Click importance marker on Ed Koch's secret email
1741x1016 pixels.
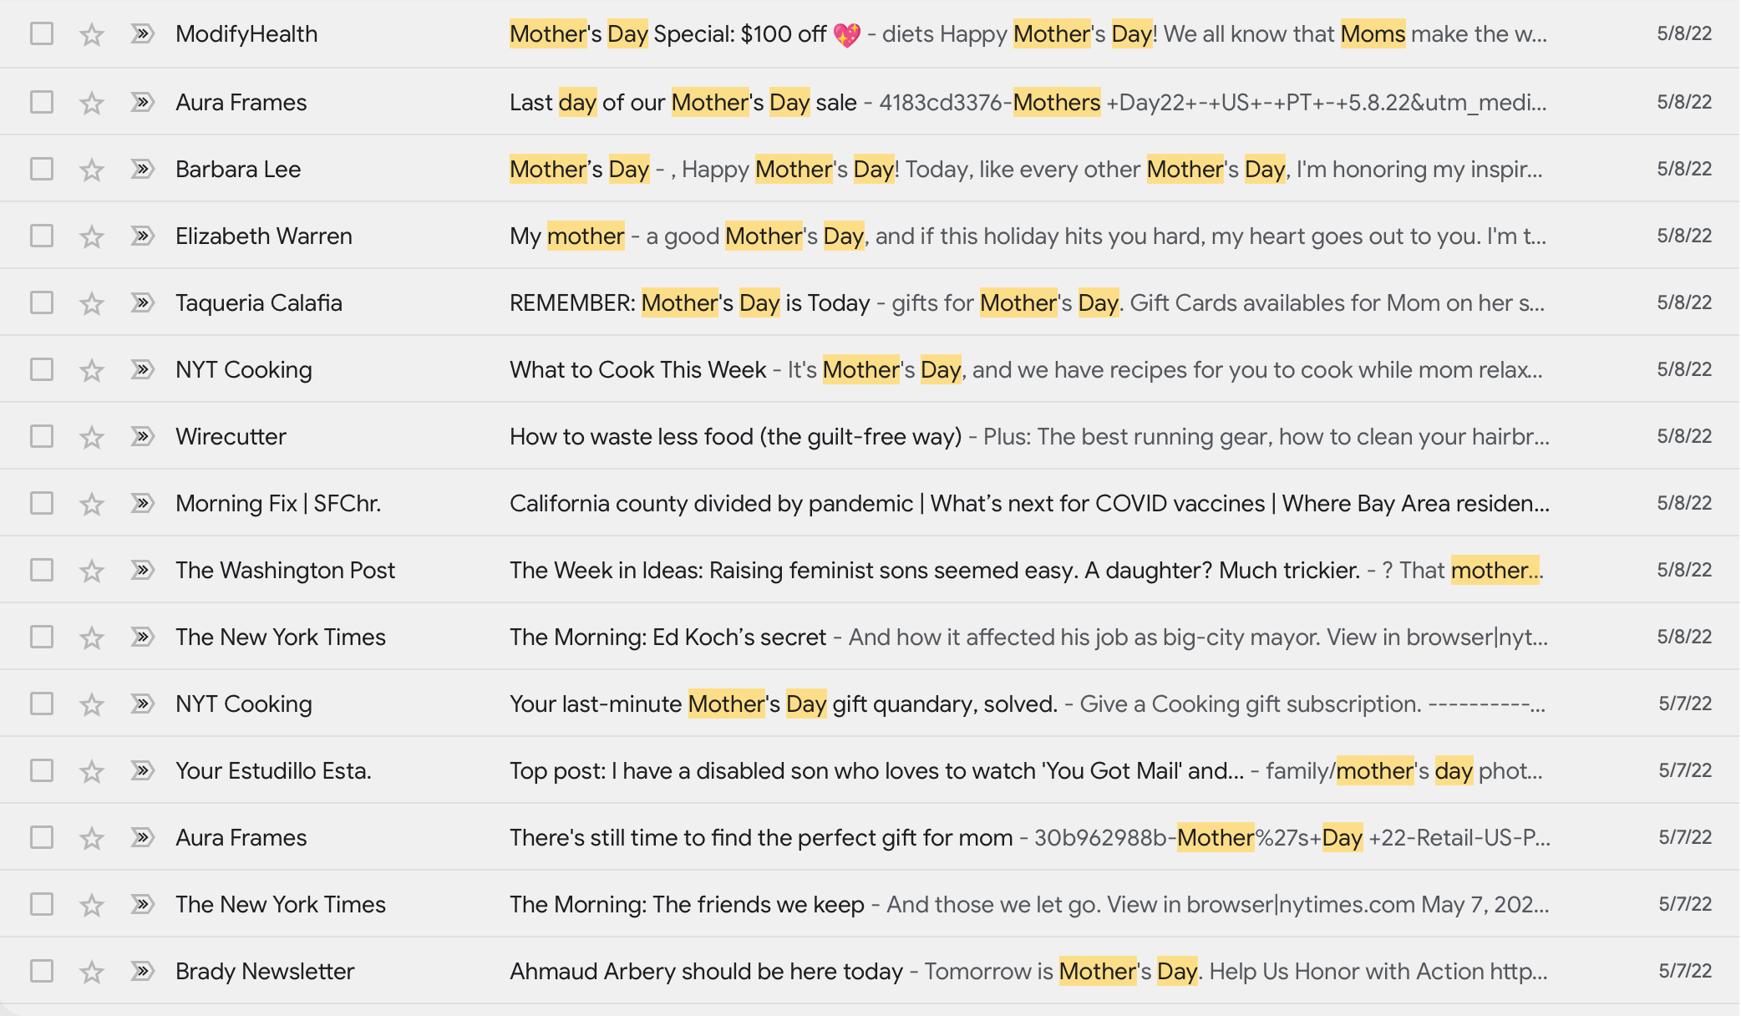pyautogui.click(x=143, y=637)
